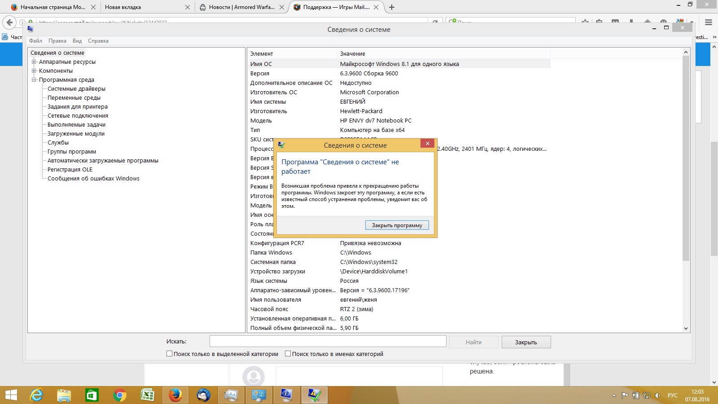This screenshot has height=404, width=718.
Task: Select the 'Имя ОС' row
Action: tap(399, 64)
